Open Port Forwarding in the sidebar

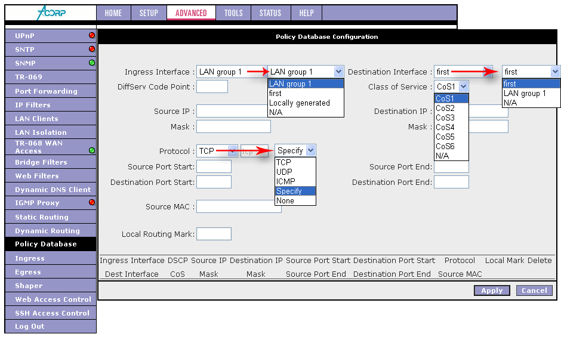pos(46,91)
